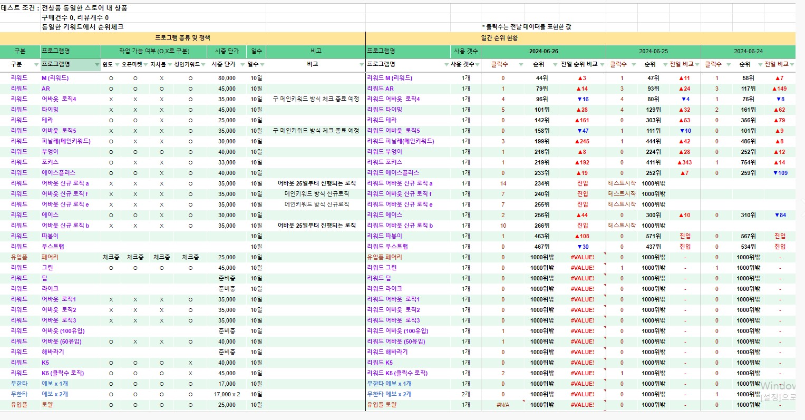Select the 2개 usage count cell

tap(466, 394)
